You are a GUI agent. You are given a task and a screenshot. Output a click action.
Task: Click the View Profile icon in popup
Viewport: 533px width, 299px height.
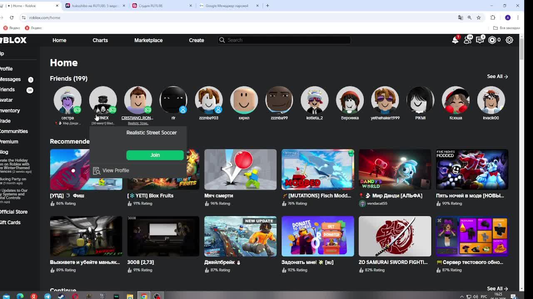coord(97,170)
